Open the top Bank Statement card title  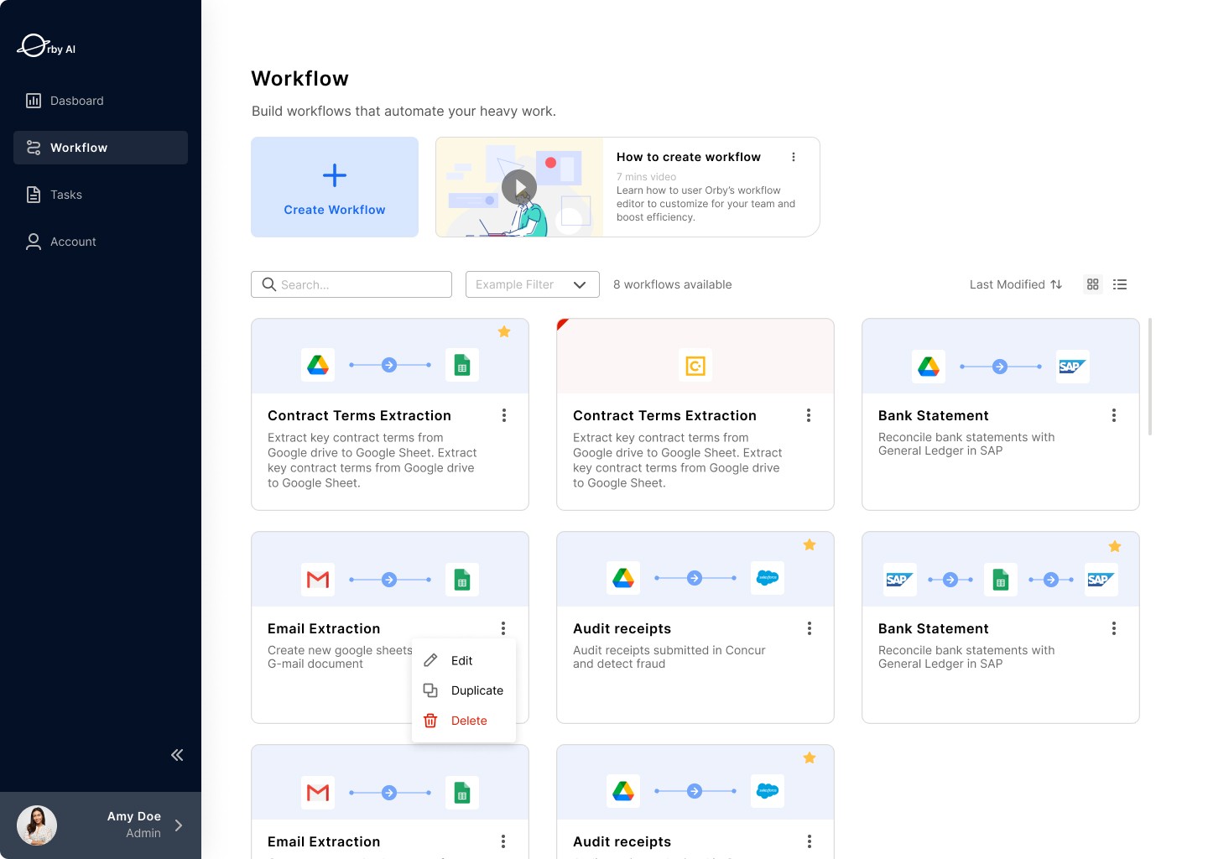(x=934, y=415)
